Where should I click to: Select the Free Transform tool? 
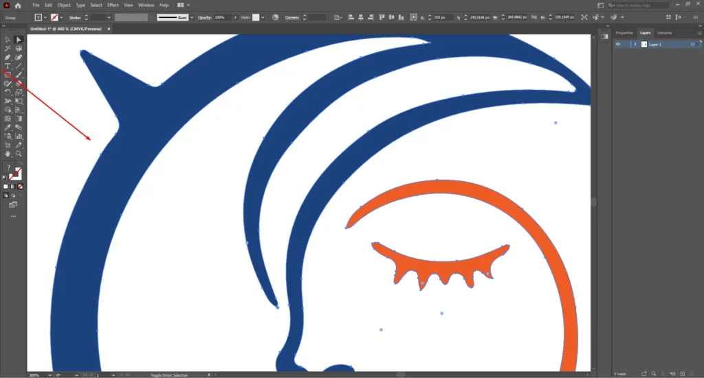19,102
